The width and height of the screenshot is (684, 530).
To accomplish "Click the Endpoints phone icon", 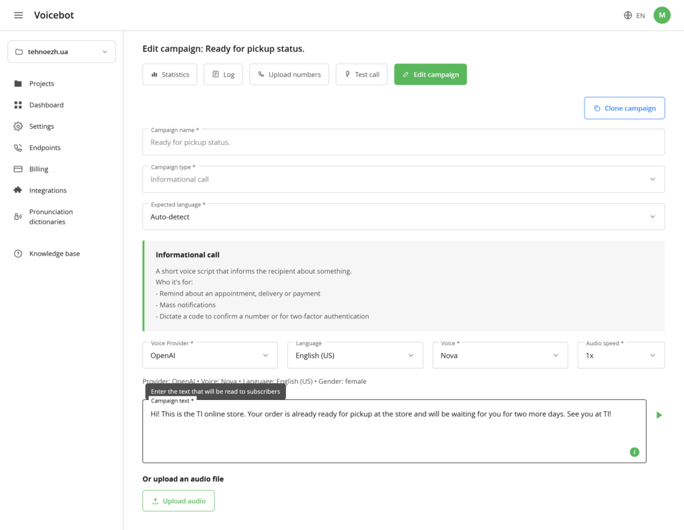I will (18, 148).
